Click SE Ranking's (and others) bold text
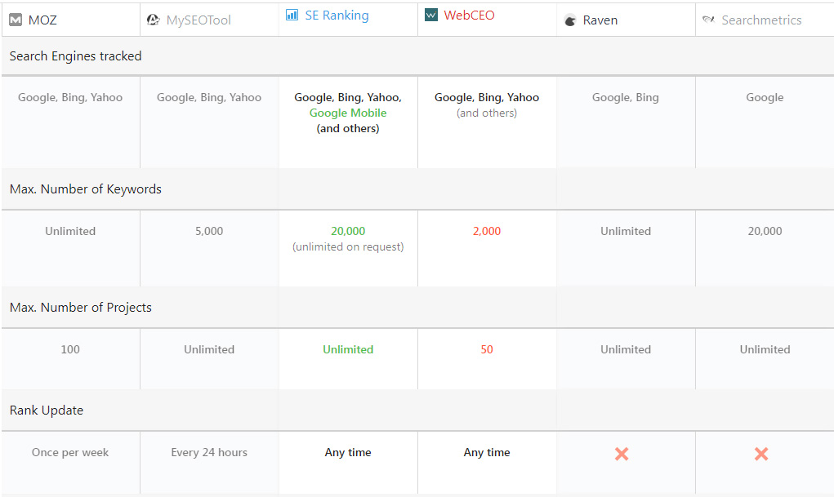Screen dimensions: 834x497 (348, 128)
